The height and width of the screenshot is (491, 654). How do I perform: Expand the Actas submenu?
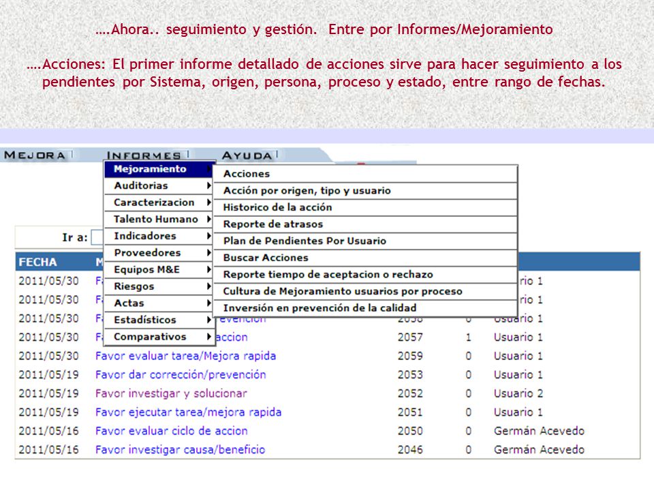pos(159,303)
